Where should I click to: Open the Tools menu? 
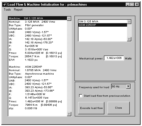coord(7,10)
